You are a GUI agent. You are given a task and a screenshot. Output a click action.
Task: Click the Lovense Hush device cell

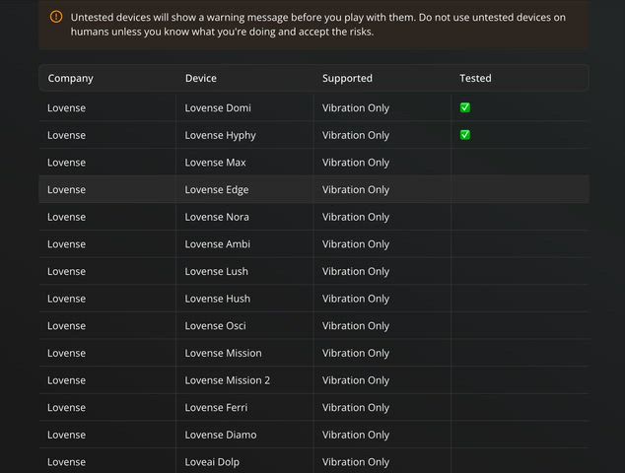click(217, 299)
